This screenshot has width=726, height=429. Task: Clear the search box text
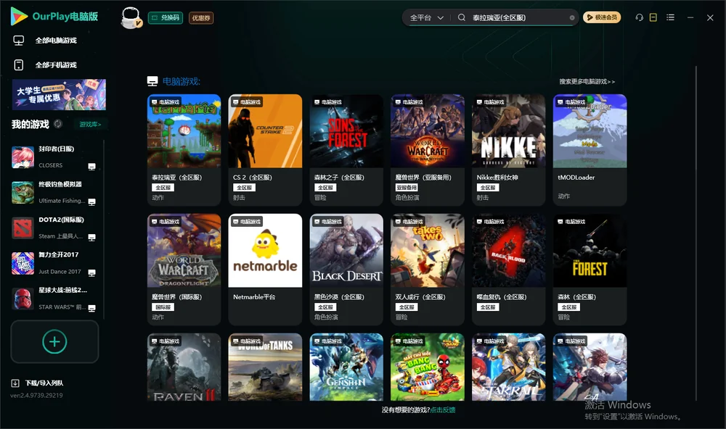pyautogui.click(x=572, y=18)
